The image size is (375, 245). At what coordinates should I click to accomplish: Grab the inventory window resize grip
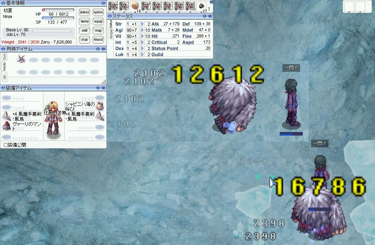104,82
